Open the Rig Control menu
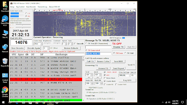 tap(20, 7)
